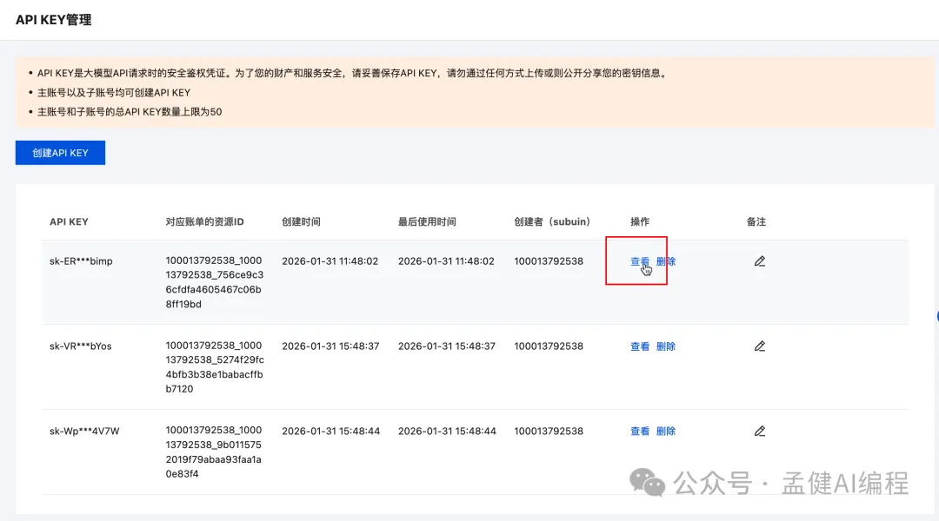
Task: Delete the sk-ER***bimp API key
Action: click(666, 261)
